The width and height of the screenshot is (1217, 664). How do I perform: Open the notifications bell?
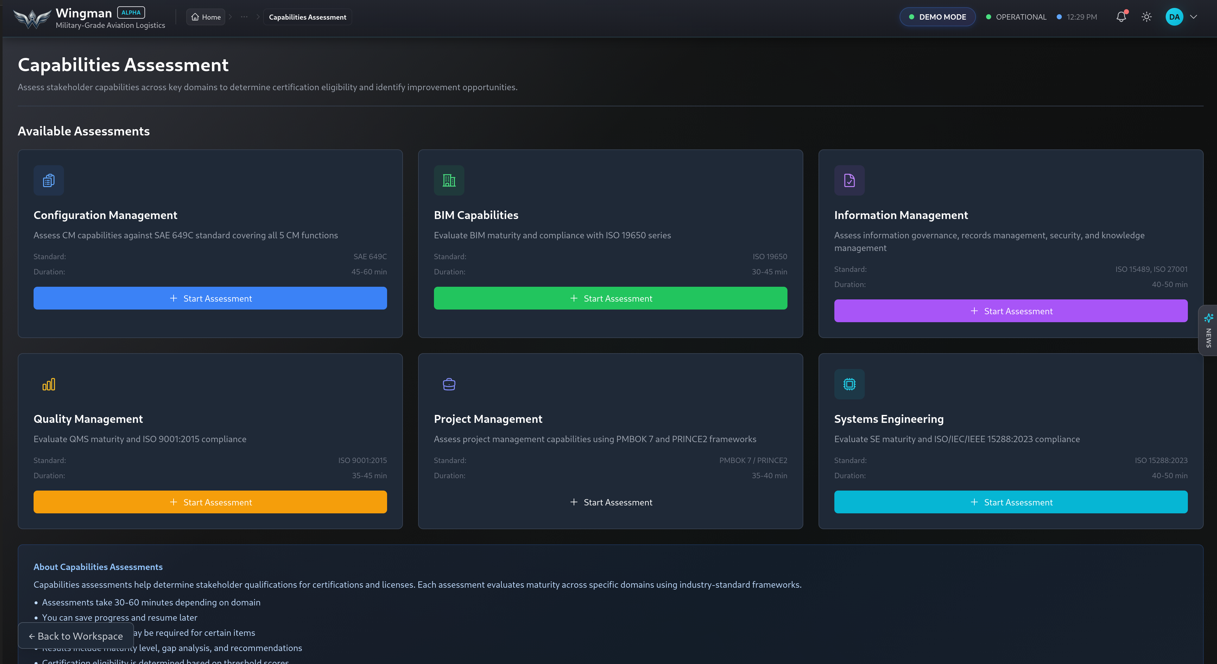click(1121, 17)
